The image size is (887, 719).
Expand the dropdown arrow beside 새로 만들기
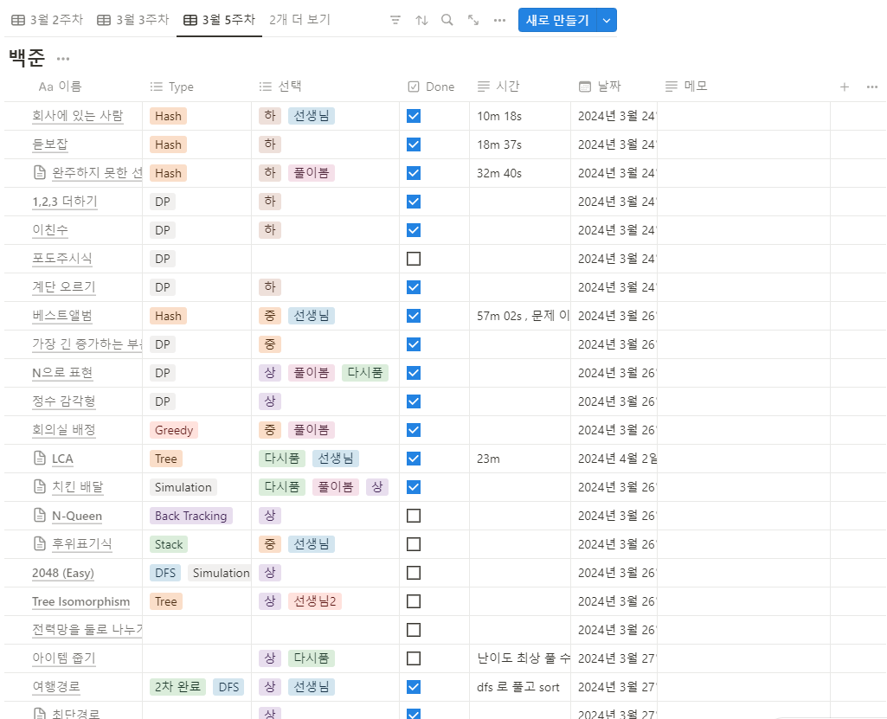pyautogui.click(x=607, y=21)
